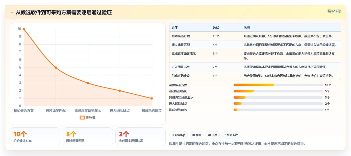Viewport: 351px width, 156px height.
Task: Click the 进度 chip
Action: (213, 135)
